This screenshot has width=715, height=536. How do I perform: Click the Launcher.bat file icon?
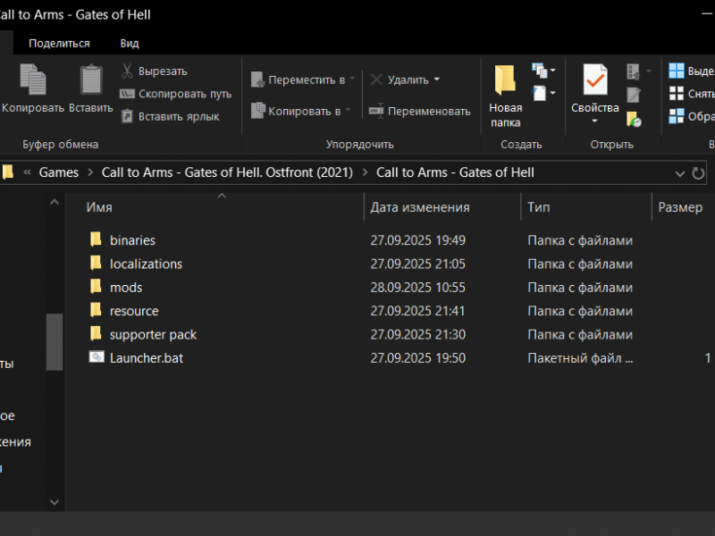[x=97, y=357]
